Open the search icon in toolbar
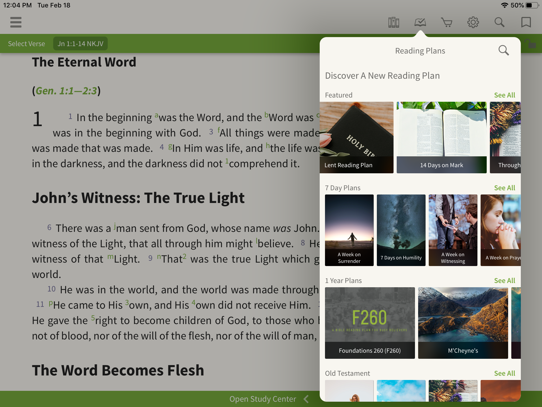 [500, 22]
